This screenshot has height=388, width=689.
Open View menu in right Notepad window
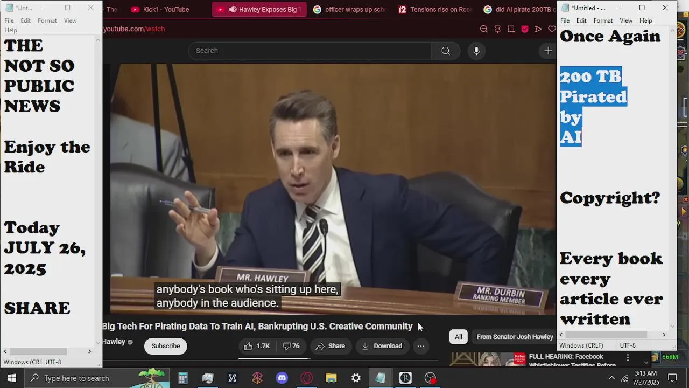tap(626, 20)
